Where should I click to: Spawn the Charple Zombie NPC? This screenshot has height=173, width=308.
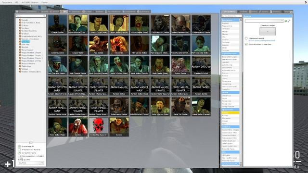pyautogui.click(x=58, y=25)
